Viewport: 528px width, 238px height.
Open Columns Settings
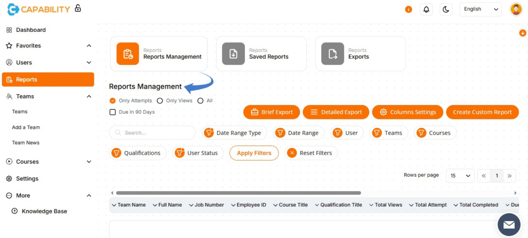[x=407, y=112]
